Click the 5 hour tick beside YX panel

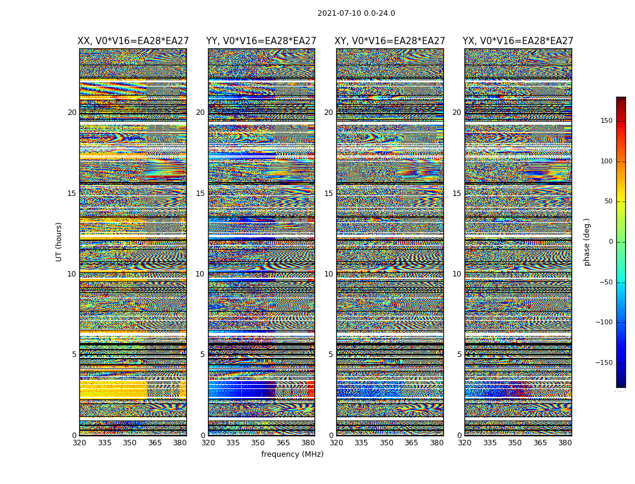point(459,355)
